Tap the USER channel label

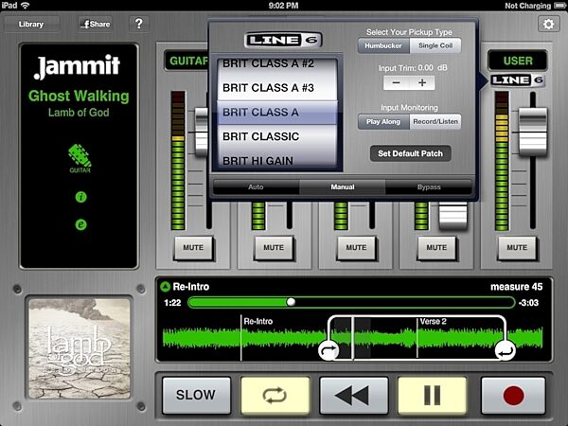point(518,61)
